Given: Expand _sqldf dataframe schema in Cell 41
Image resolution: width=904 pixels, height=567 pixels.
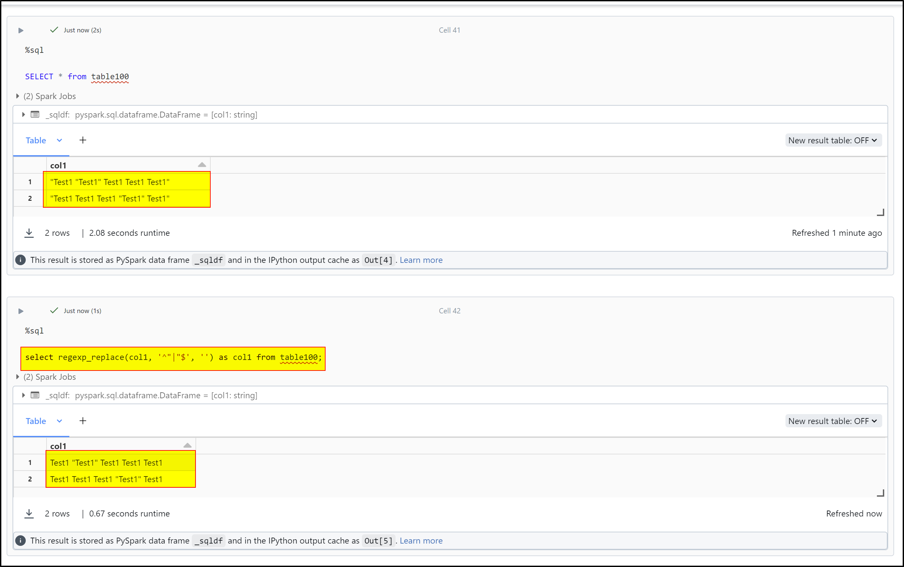Looking at the screenshot, I should 23,114.
